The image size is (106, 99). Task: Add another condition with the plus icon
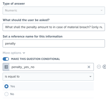tap(104, 67)
